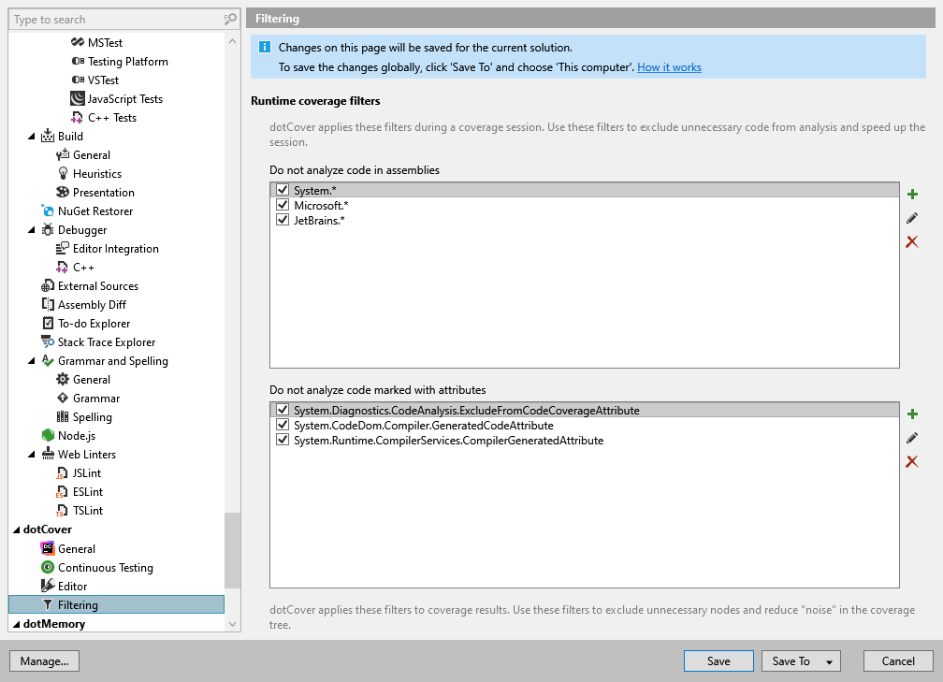Click the tree scrollbar up arrow
The width and height of the screenshot is (943, 682).
tap(233, 41)
